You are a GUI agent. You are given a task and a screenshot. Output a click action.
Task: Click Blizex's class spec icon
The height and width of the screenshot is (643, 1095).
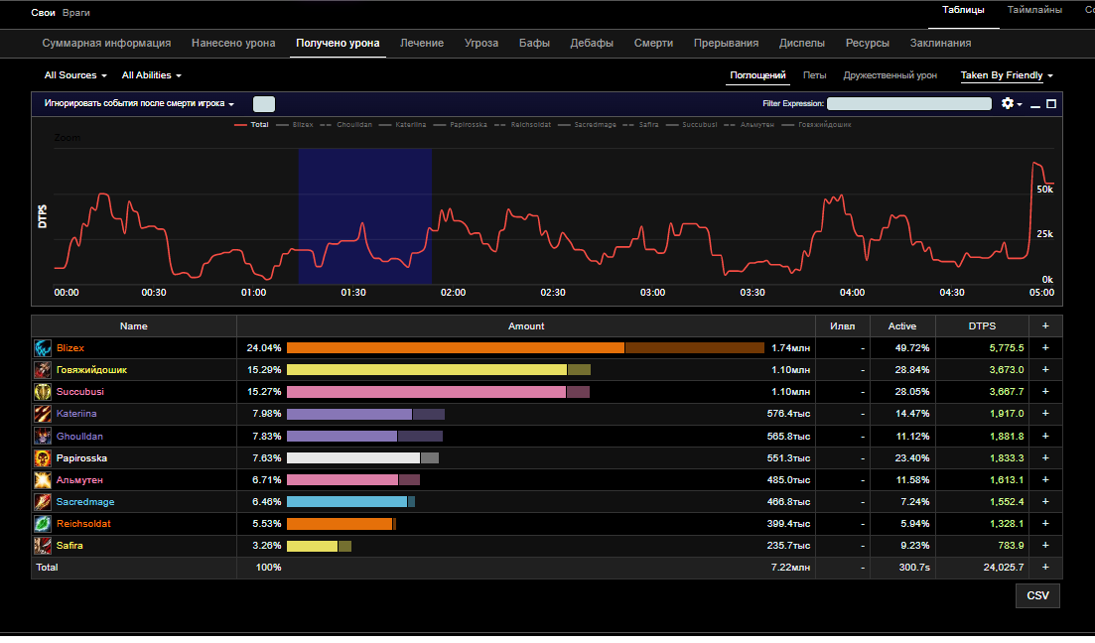pyautogui.click(x=44, y=348)
